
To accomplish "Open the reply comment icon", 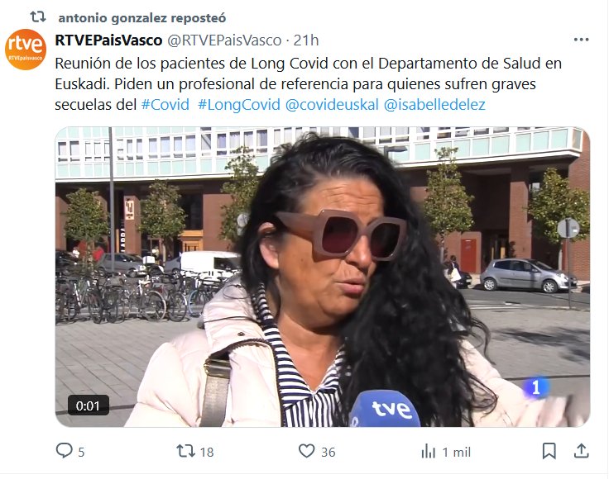I will coord(64,451).
